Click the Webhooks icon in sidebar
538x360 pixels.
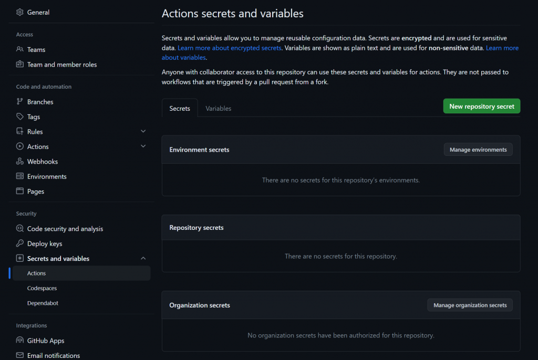[x=20, y=162]
